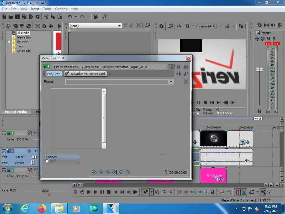Open the View menu

point(24,9)
